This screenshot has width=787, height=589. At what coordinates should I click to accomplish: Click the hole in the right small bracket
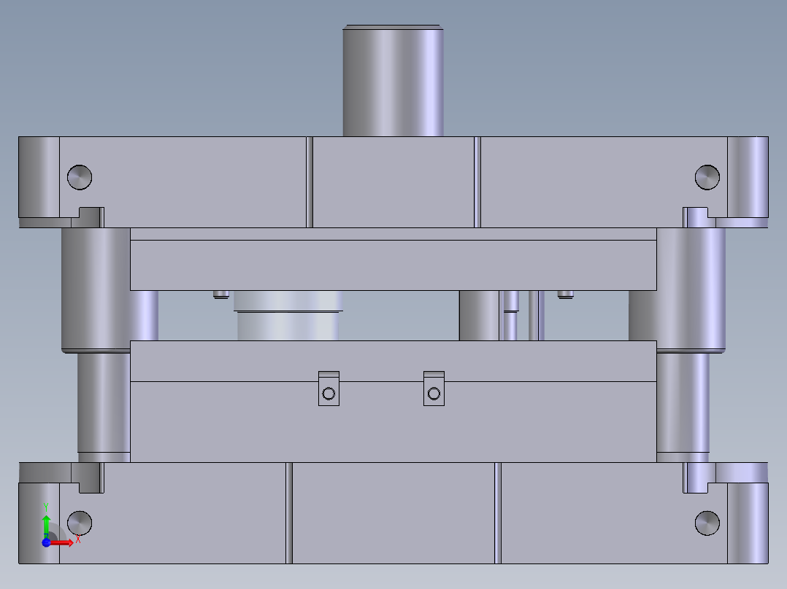click(x=434, y=394)
